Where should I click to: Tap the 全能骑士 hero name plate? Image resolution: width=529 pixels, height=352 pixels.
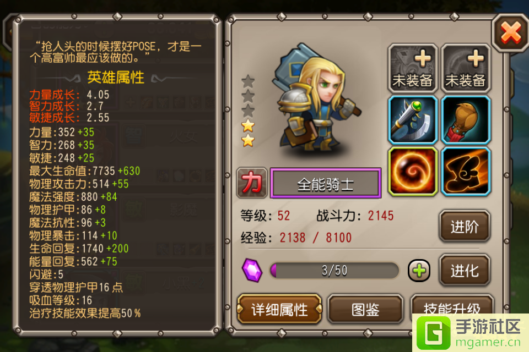click(x=326, y=183)
